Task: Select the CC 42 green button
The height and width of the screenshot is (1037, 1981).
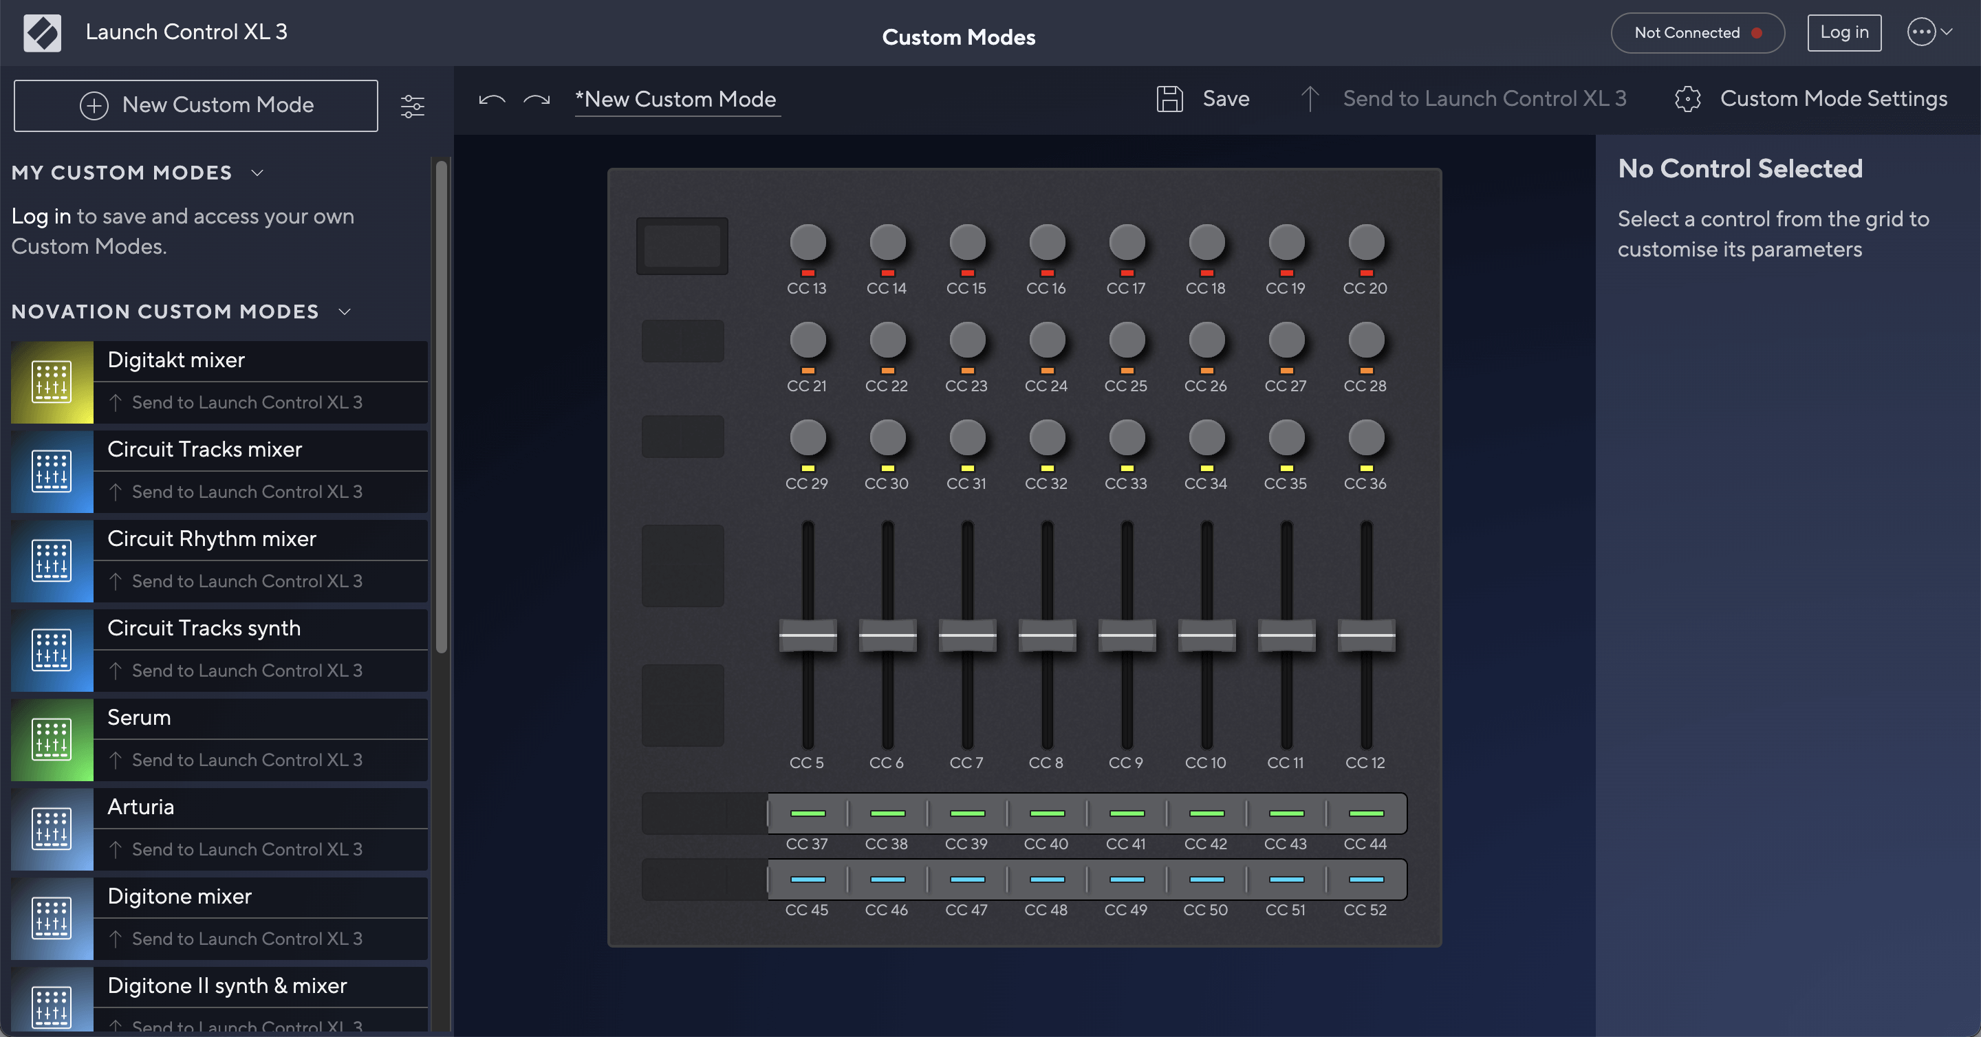Action: click(1206, 814)
